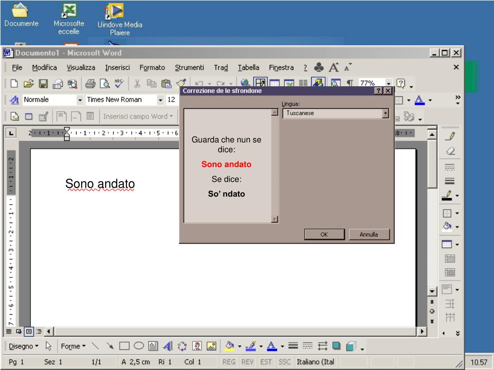Open Print Preview from the toolbar
This screenshot has width=494, height=370.
tap(105, 84)
